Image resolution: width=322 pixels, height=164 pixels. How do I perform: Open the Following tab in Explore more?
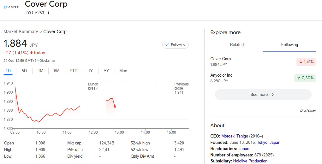[x=289, y=45]
